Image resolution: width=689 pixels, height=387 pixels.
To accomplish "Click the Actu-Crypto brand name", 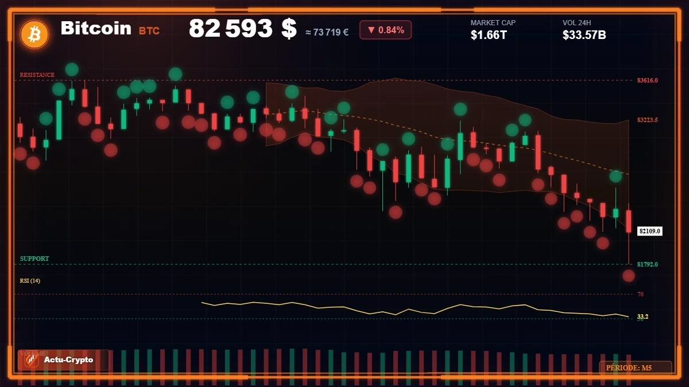I will (68, 360).
